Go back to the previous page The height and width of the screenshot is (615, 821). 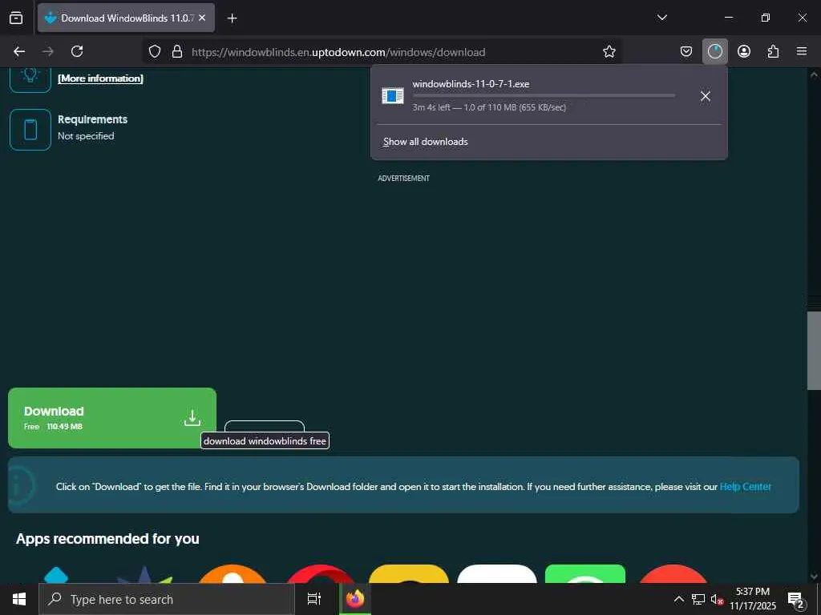tap(19, 51)
